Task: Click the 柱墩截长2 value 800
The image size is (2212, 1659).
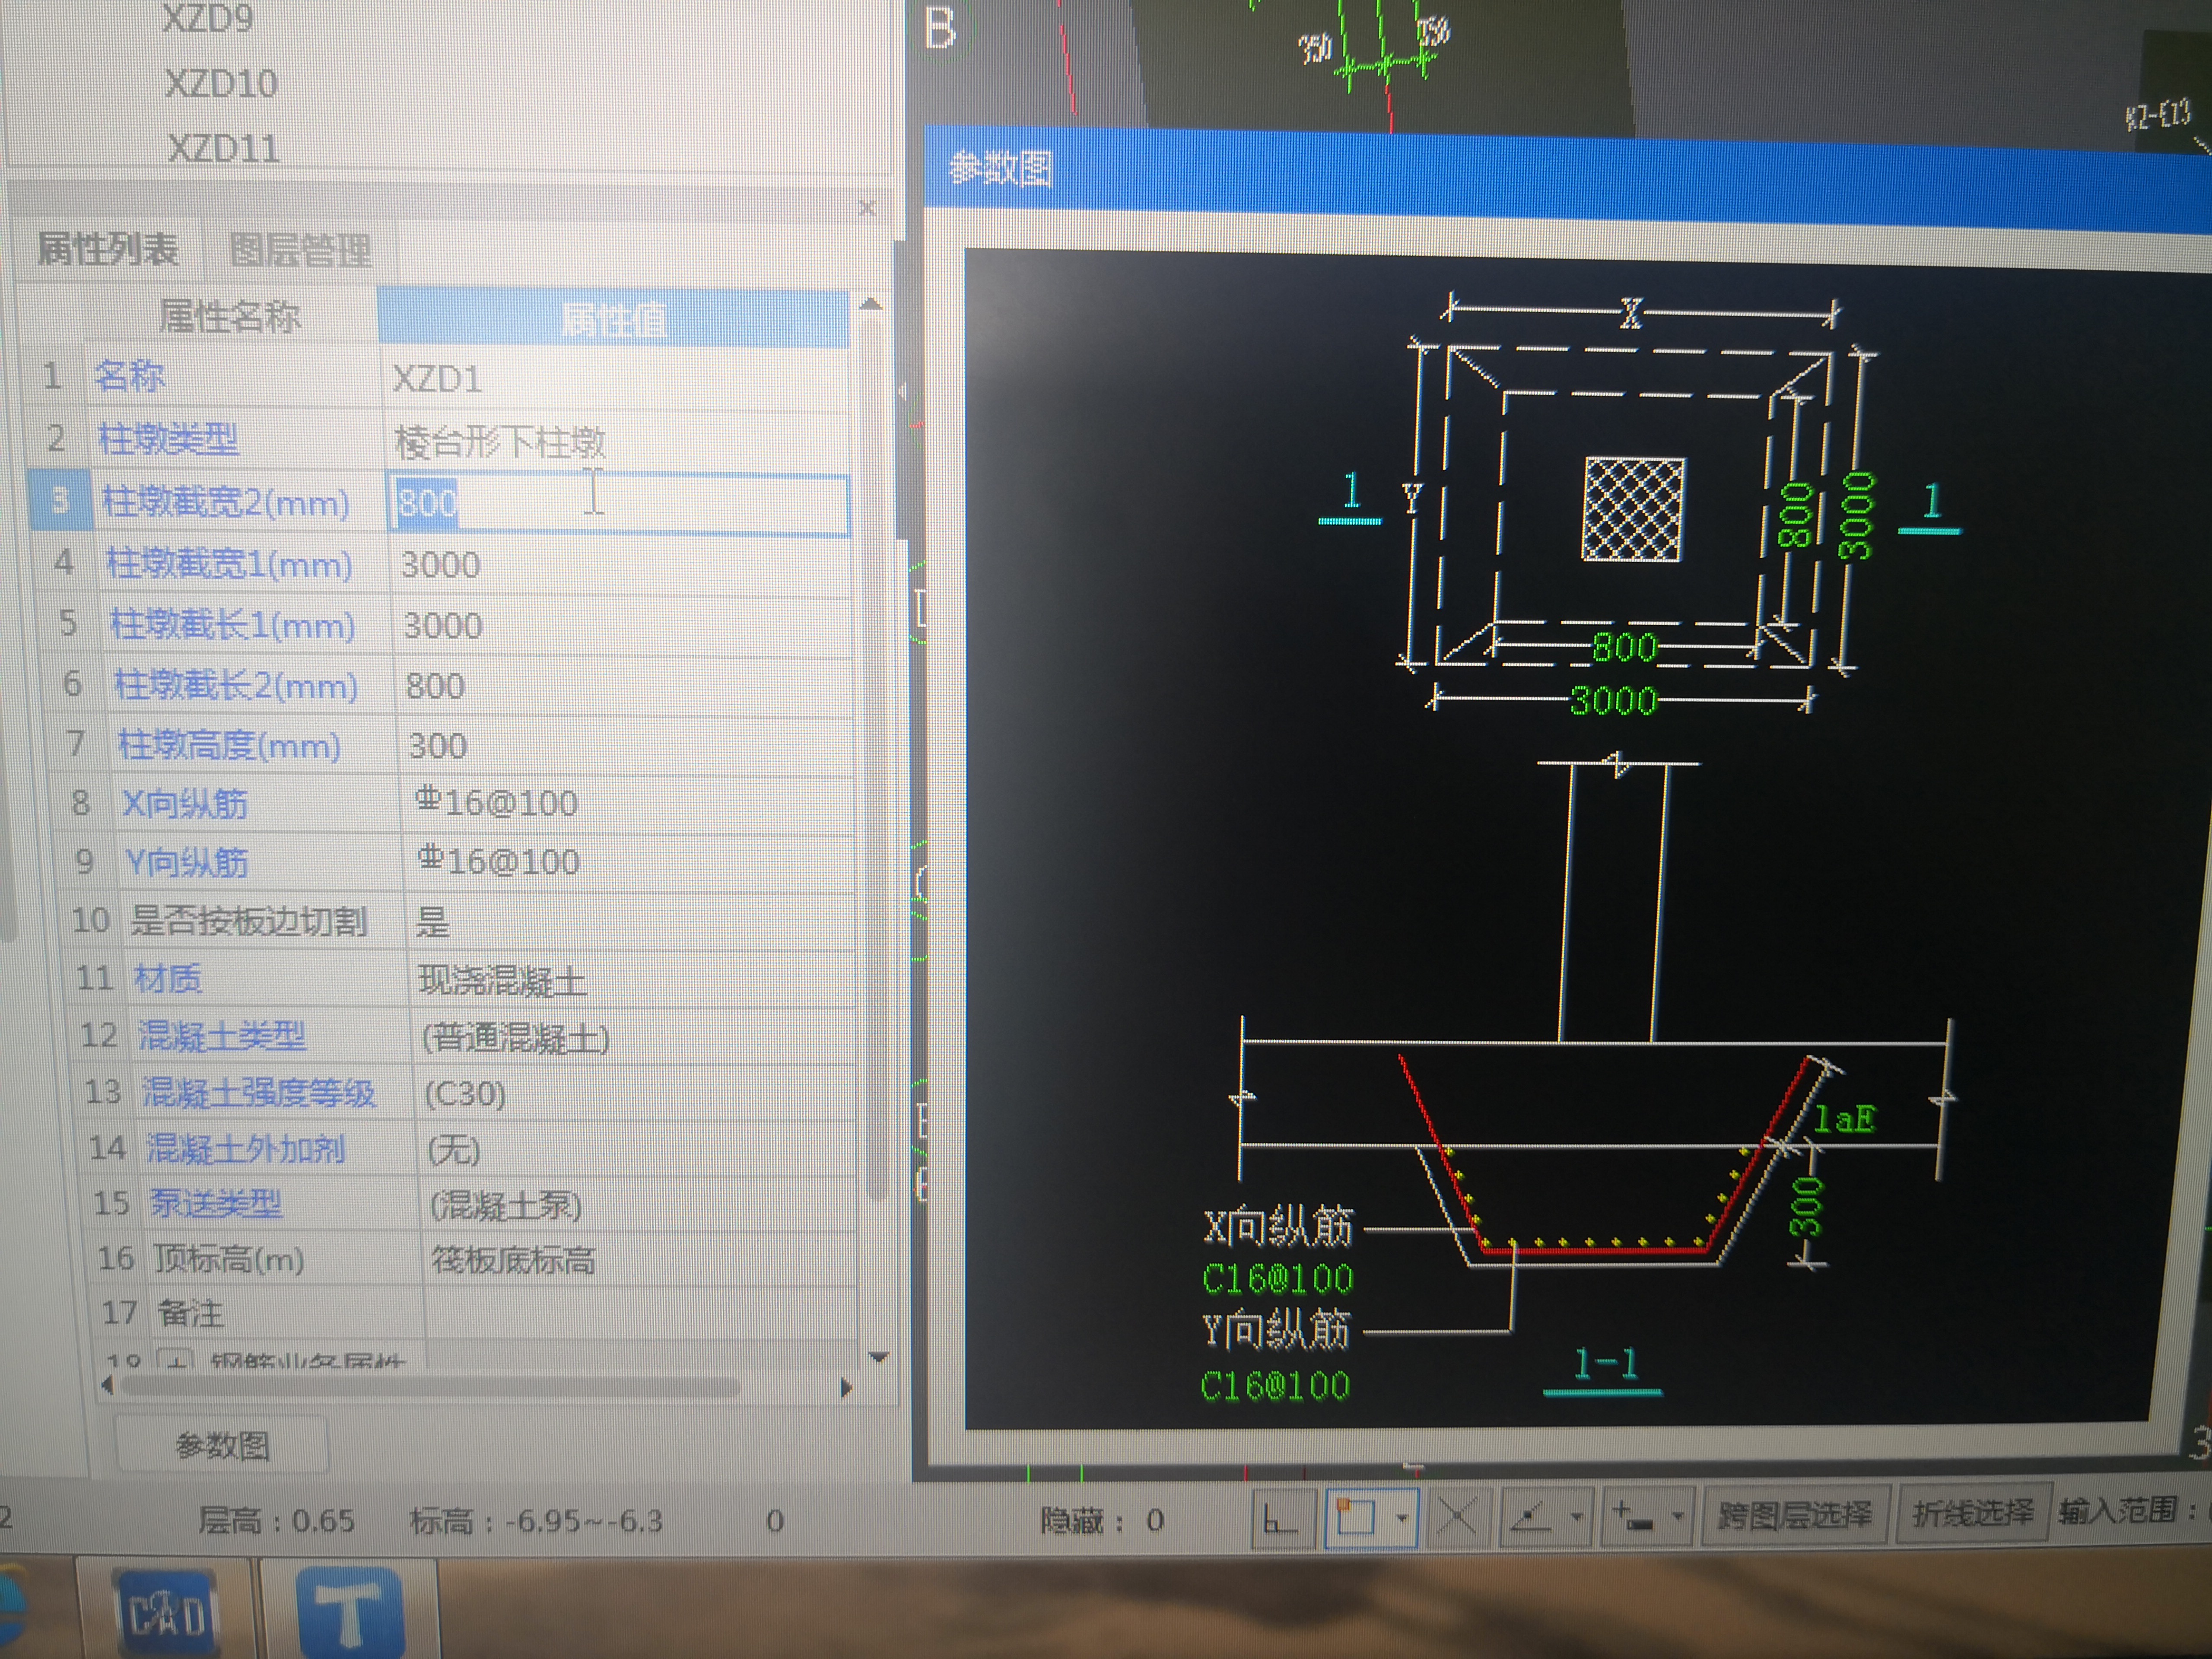Action: (x=625, y=686)
